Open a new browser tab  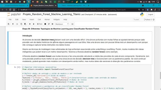(89, 5)
